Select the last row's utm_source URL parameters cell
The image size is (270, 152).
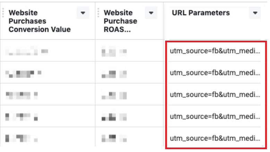pos(215,138)
